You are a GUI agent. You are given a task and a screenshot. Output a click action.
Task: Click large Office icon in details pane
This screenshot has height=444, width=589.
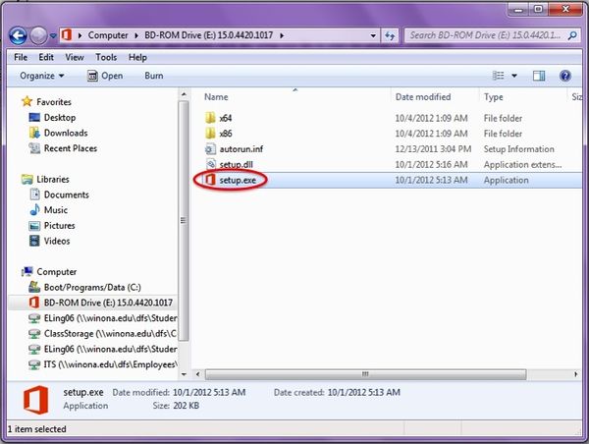[36, 400]
